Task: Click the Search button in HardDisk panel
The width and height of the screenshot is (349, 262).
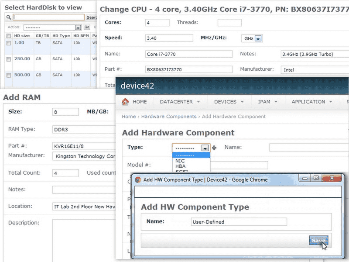Action: pos(92,17)
